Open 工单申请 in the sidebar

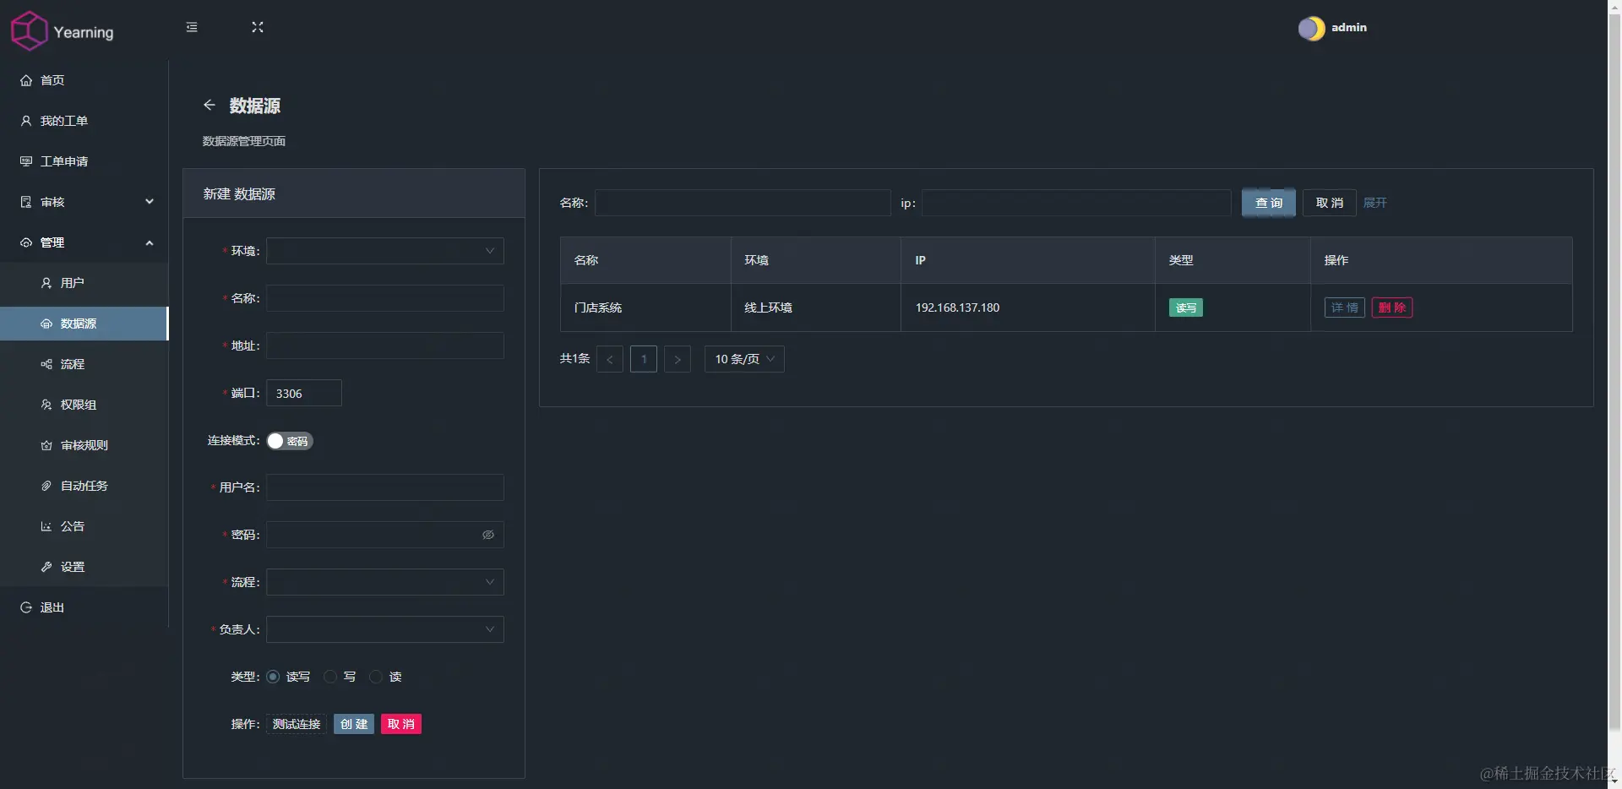[84, 161]
